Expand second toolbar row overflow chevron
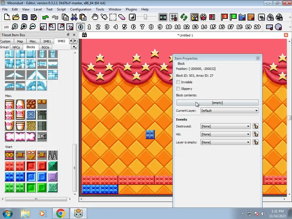This screenshot has height=219, width=292. [290, 27]
